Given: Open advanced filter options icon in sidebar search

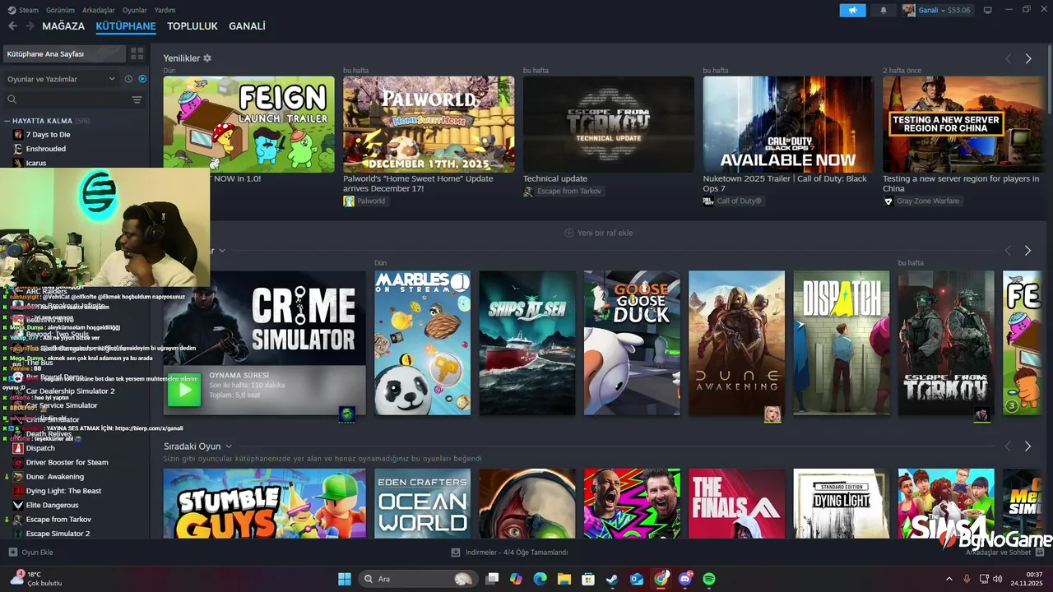Looking at the screenshot, I should (x=137, y=99).
